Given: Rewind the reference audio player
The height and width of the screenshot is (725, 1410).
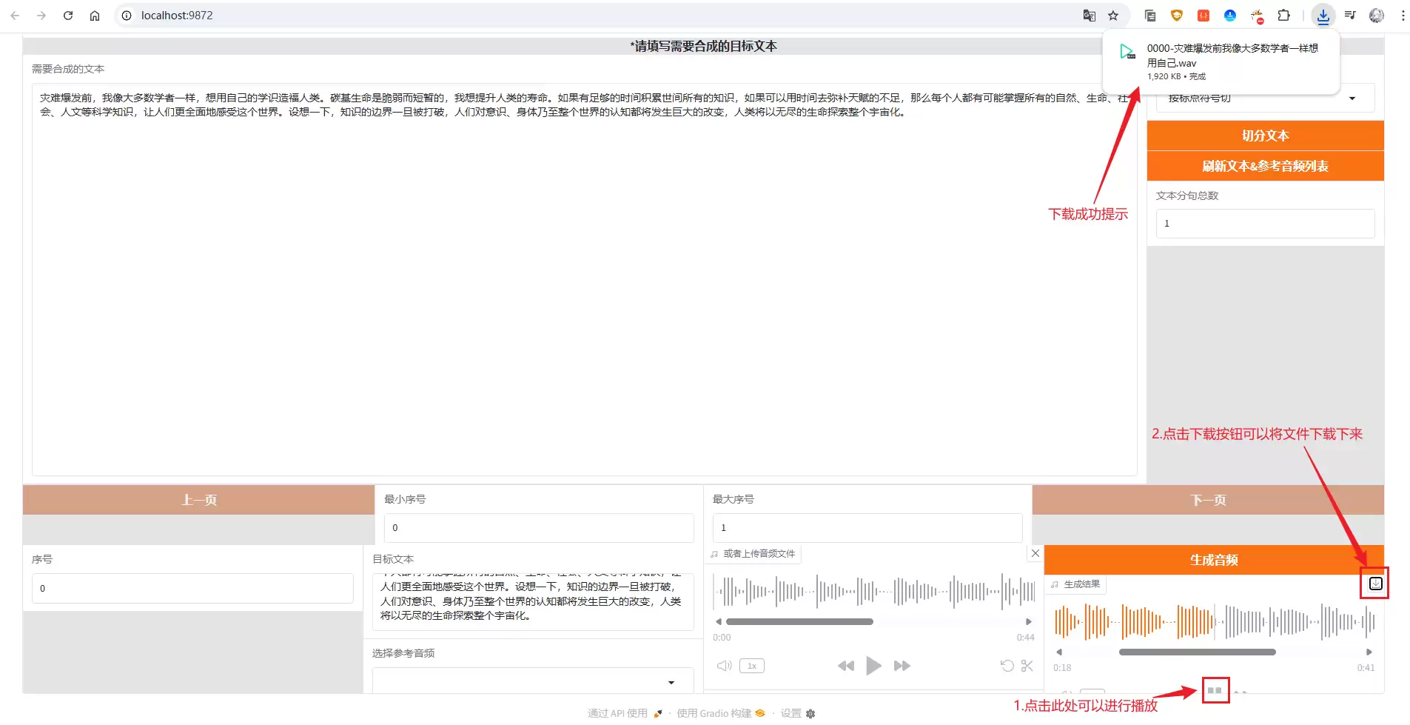Looking at the screenshot, I should 846,666.
